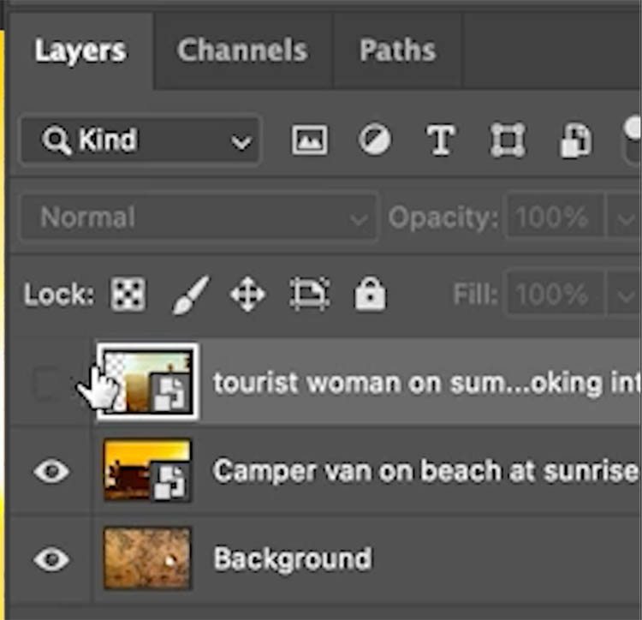This screenshot has height=620, width=642.
Task: Filter layers by adjustment layers icon
Action: click(374, 140)
